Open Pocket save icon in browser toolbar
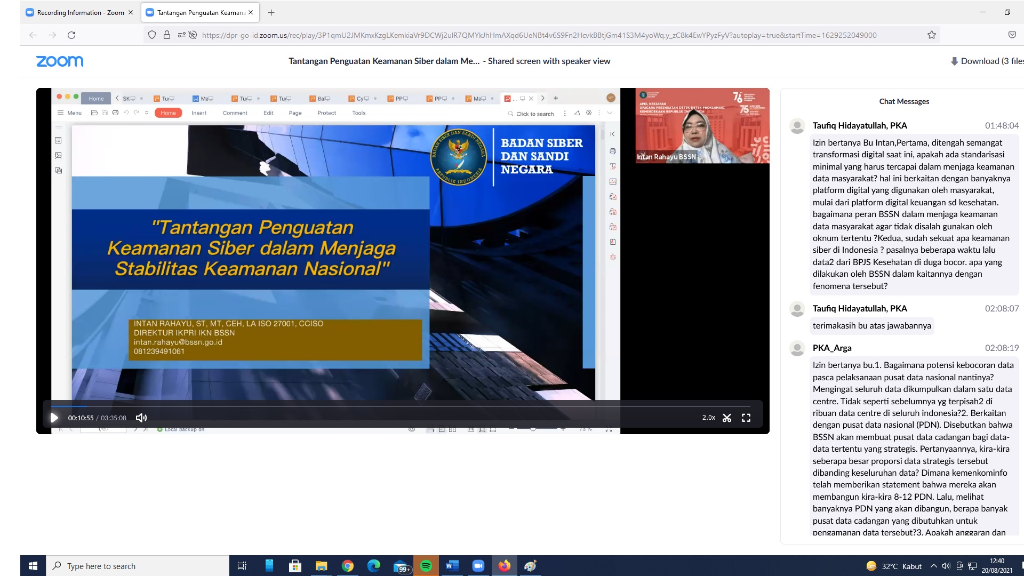 [x=1012, y=35]
